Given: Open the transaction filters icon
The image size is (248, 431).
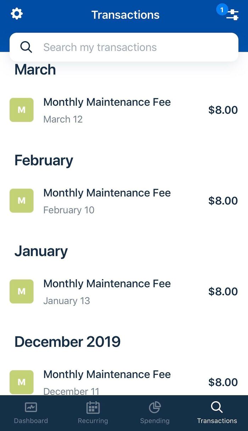Looking at the screenshot, I should click(233, 15).
